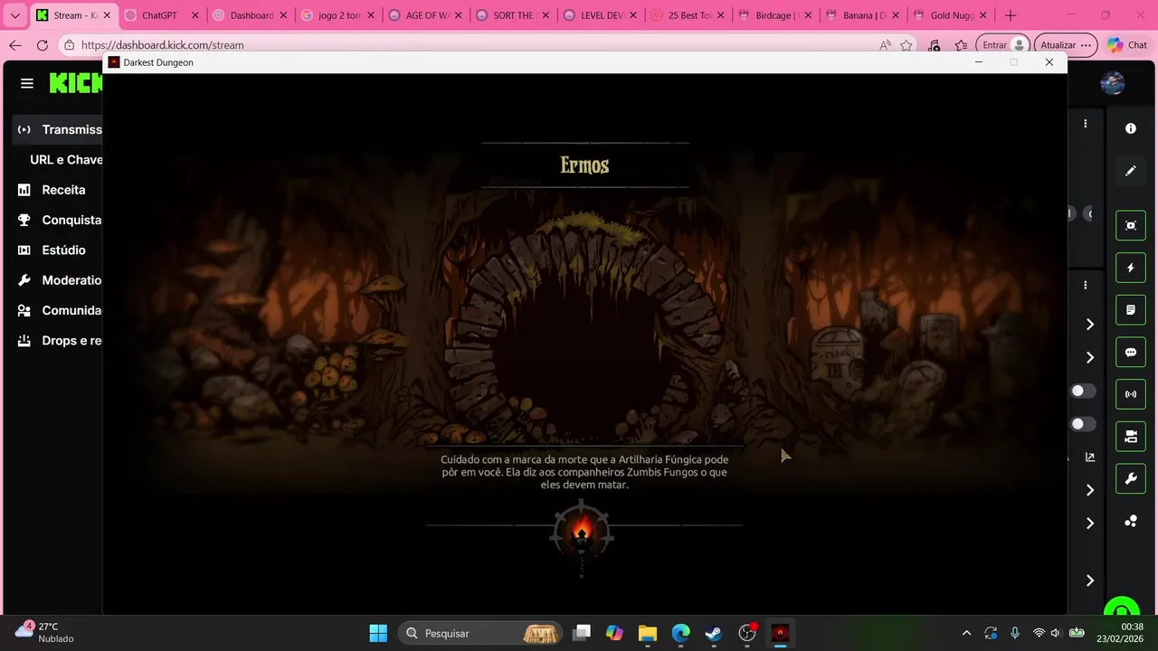Click the lightning bolt icon

pos(1131,268)
